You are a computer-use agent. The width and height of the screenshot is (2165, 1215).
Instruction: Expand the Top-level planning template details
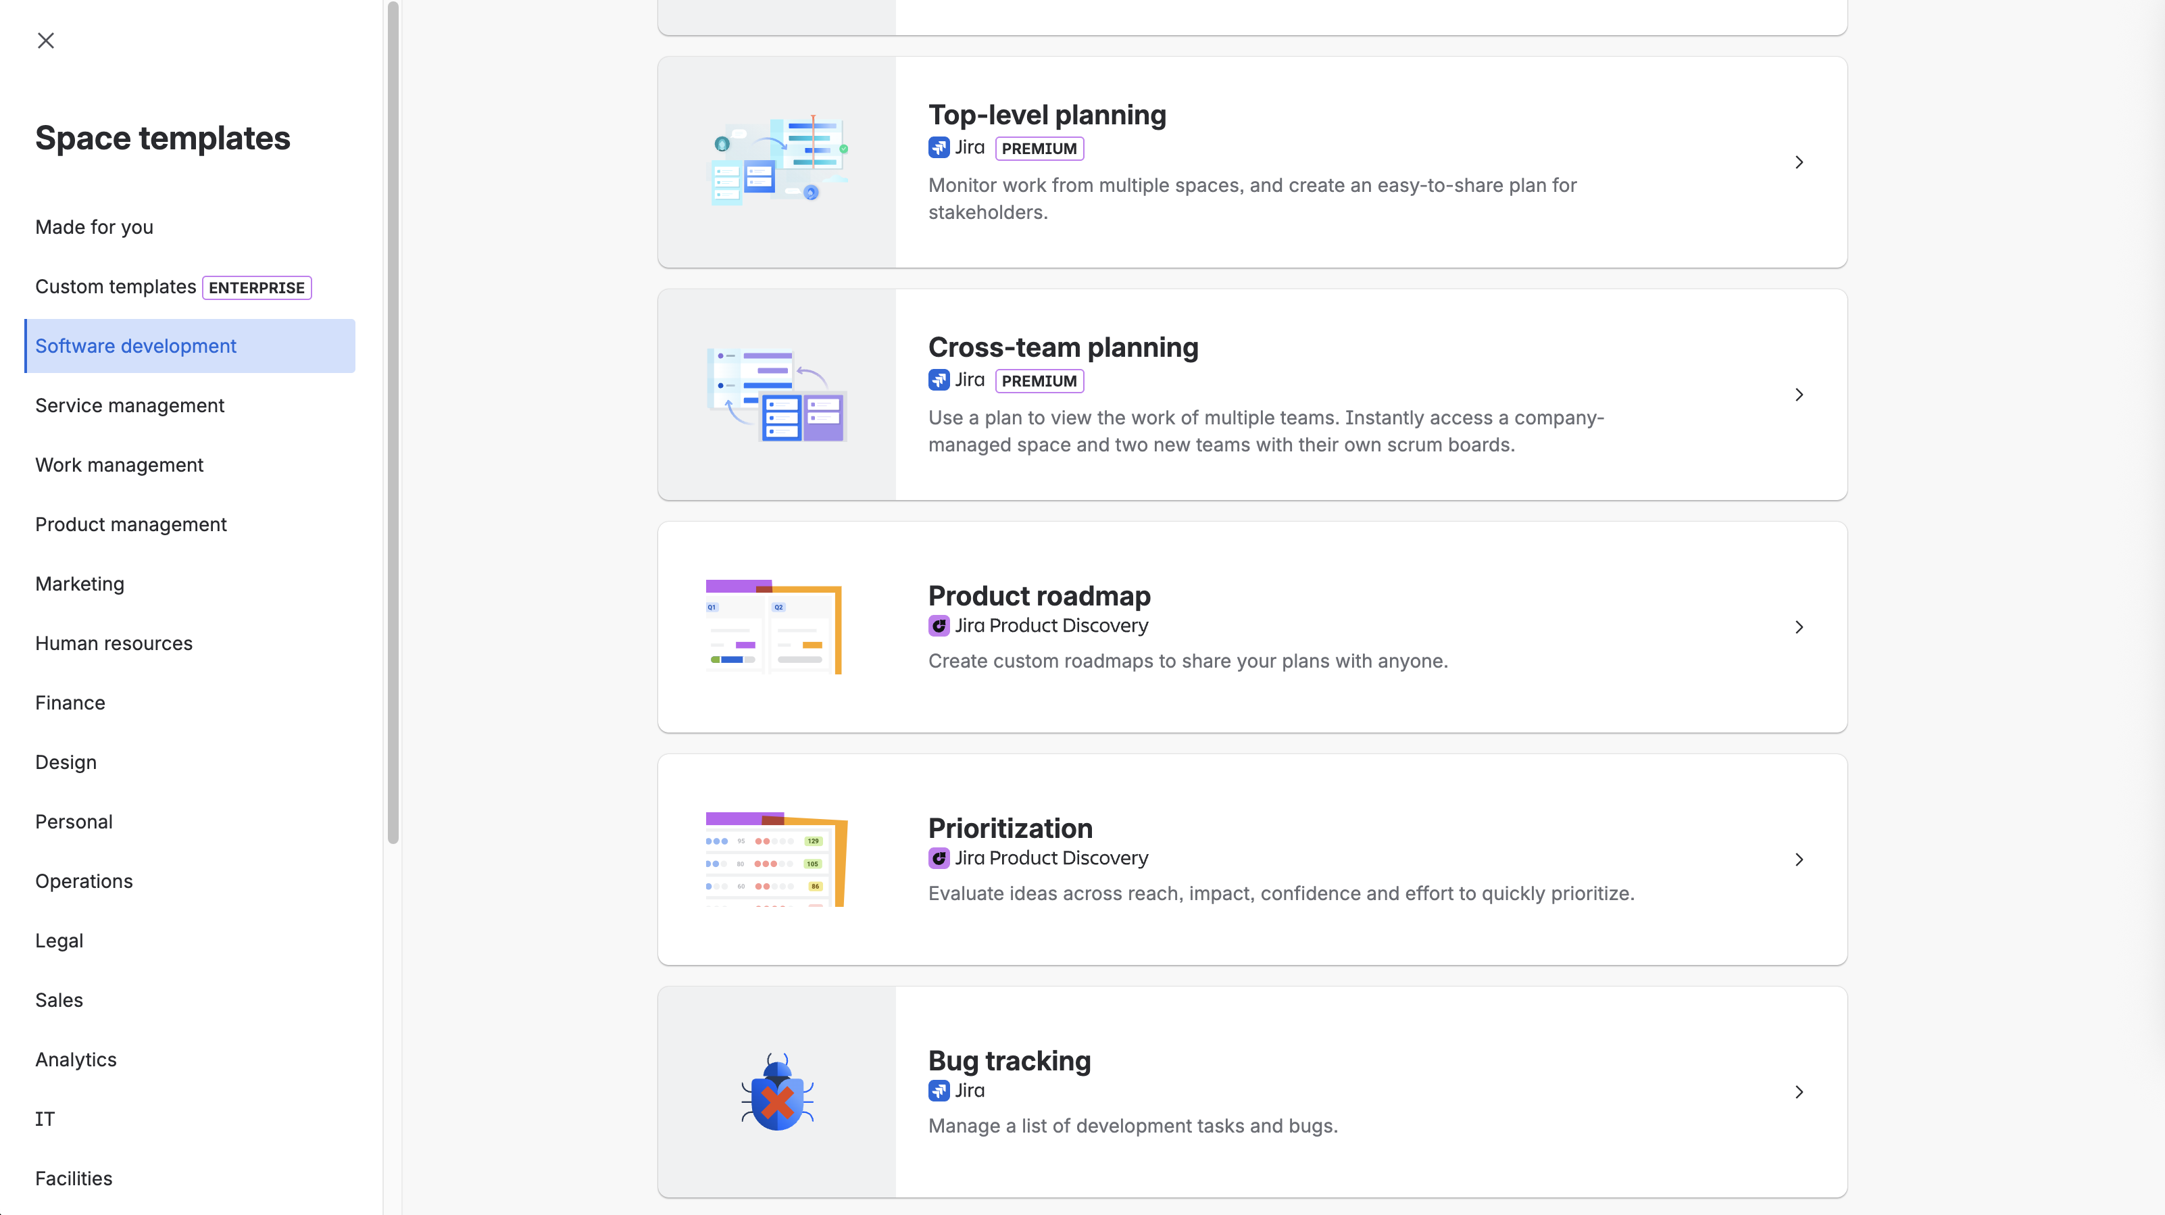pos(1799,162)
